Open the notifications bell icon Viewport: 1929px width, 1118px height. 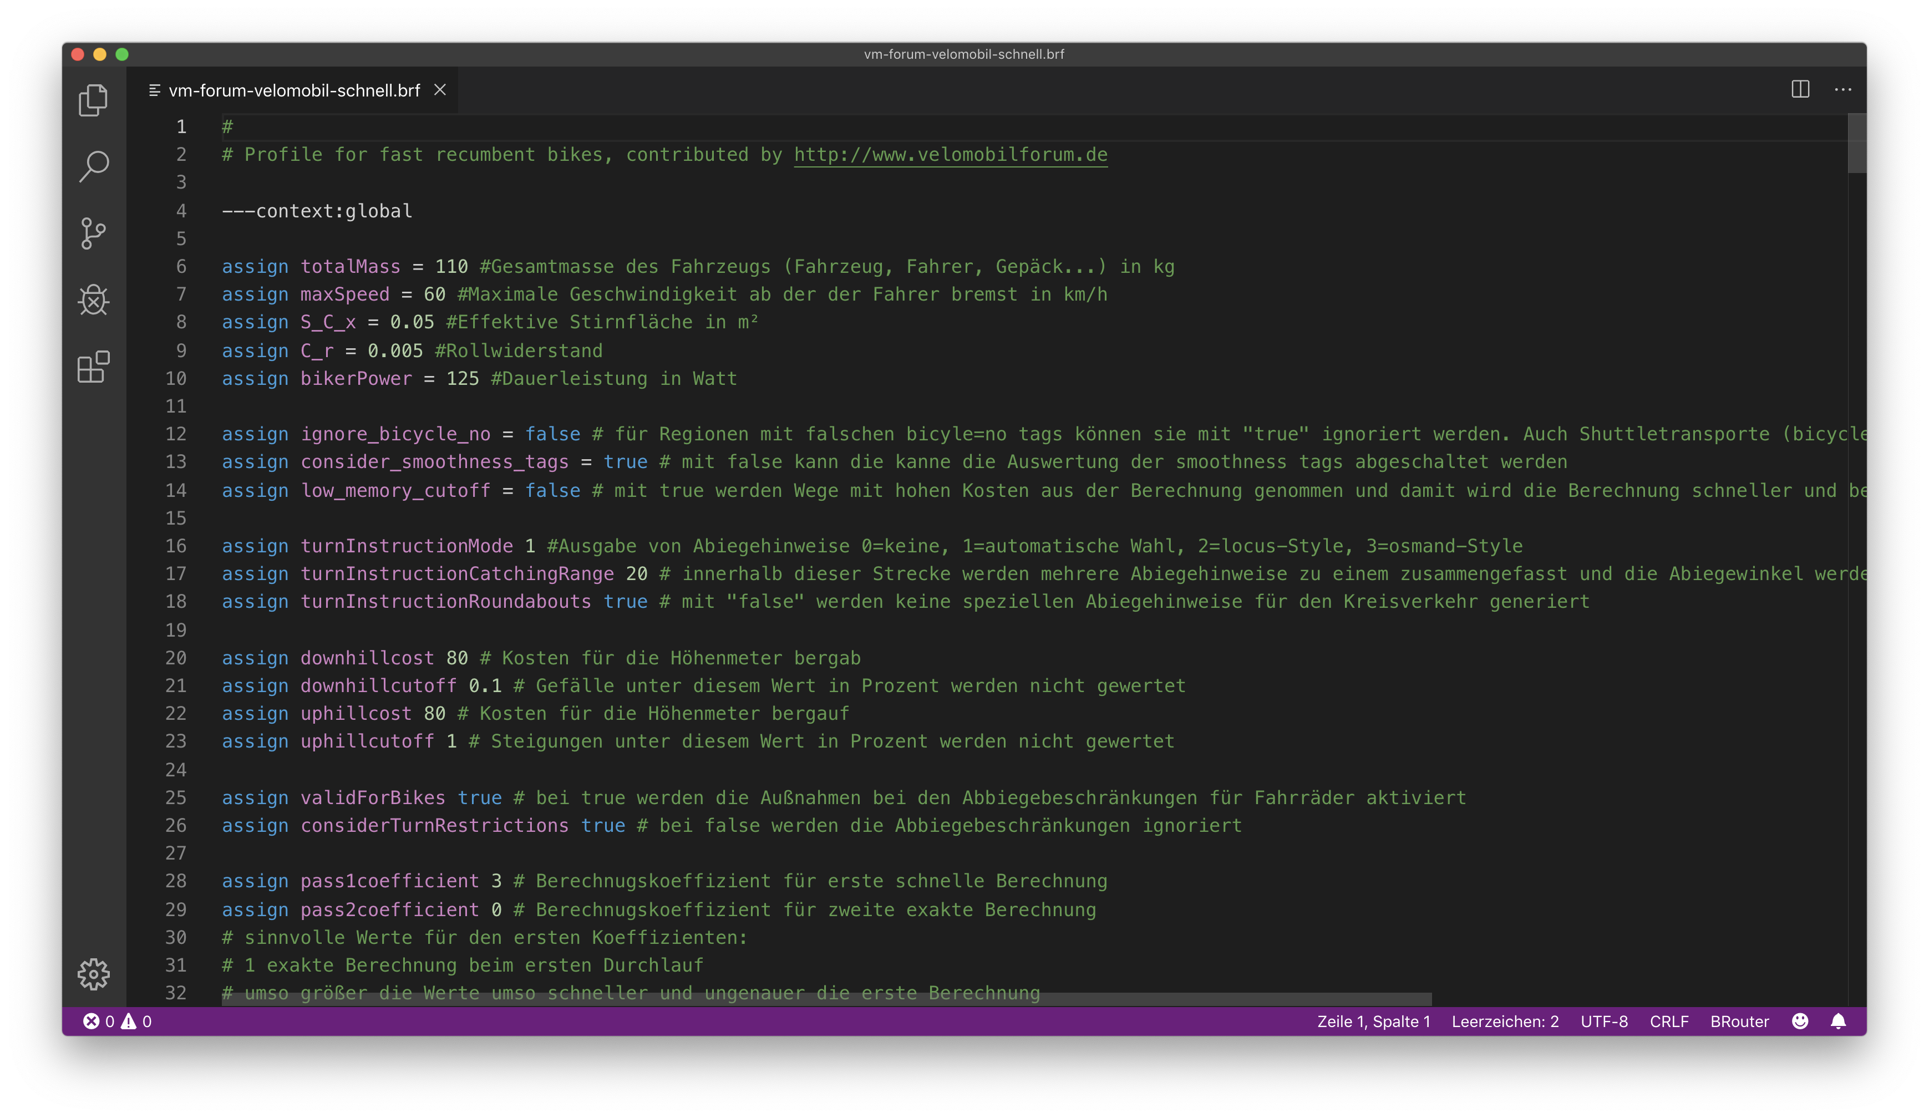pos(1838,1021)
